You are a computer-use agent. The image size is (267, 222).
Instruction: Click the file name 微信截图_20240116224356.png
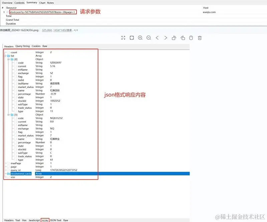click(19, 30)
